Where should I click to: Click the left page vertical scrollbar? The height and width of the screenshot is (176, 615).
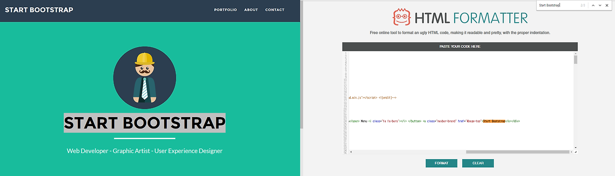point(302,64)
